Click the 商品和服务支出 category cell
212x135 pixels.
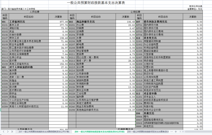click(x=86, y=22)
